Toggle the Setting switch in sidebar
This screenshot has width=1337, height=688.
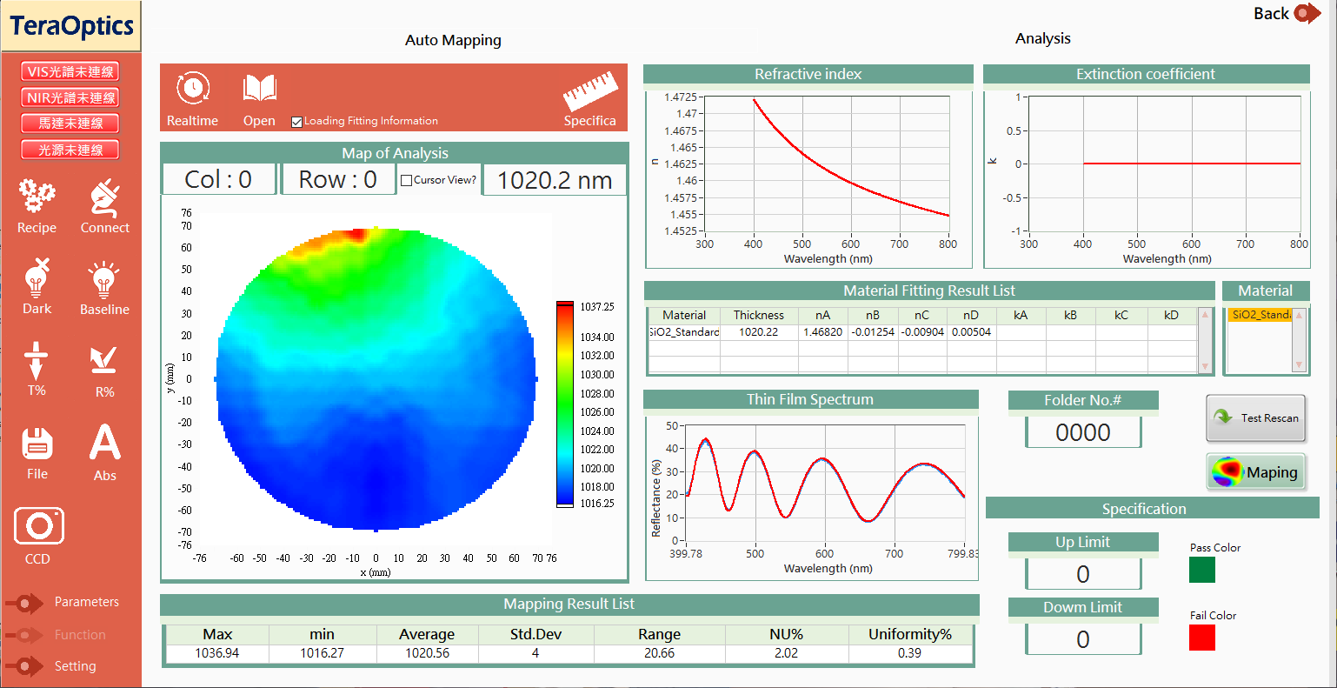(25, 667)
